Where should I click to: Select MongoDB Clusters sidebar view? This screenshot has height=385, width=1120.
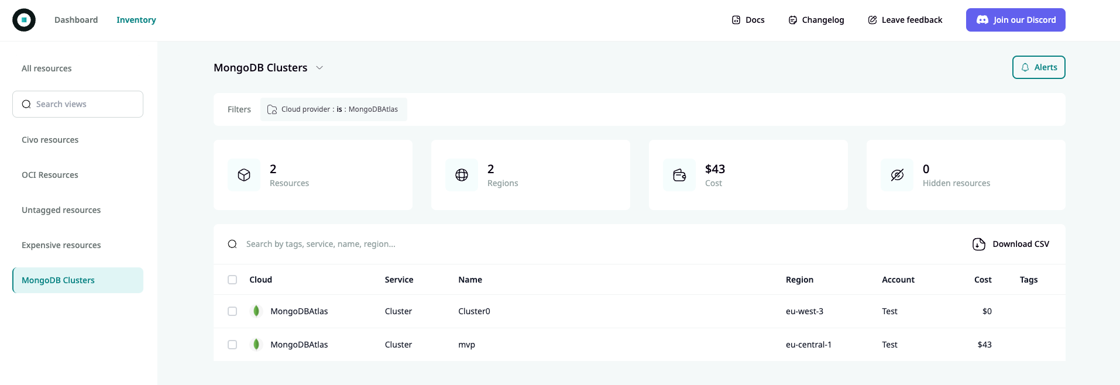pyautogui.click(x=78, y=280)
